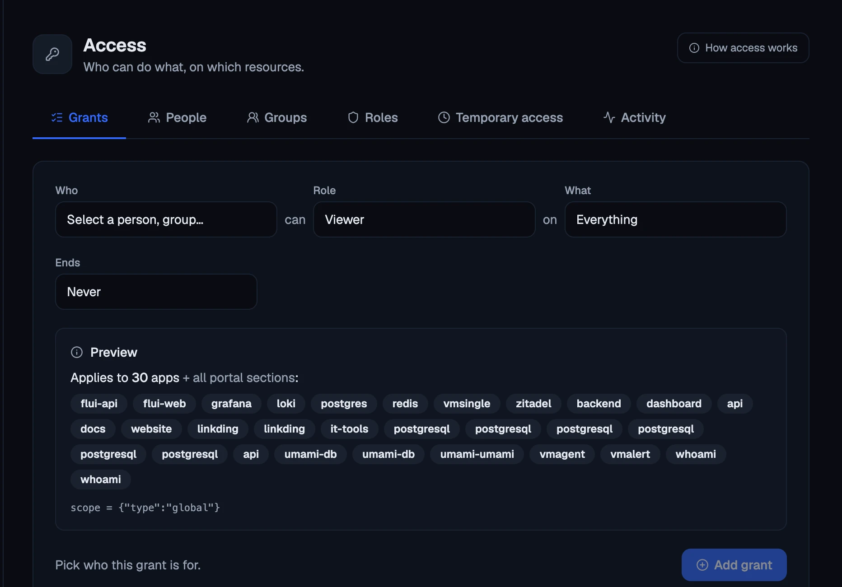
Task: Go to the Groups tab
Action: [x=277, y=117]
